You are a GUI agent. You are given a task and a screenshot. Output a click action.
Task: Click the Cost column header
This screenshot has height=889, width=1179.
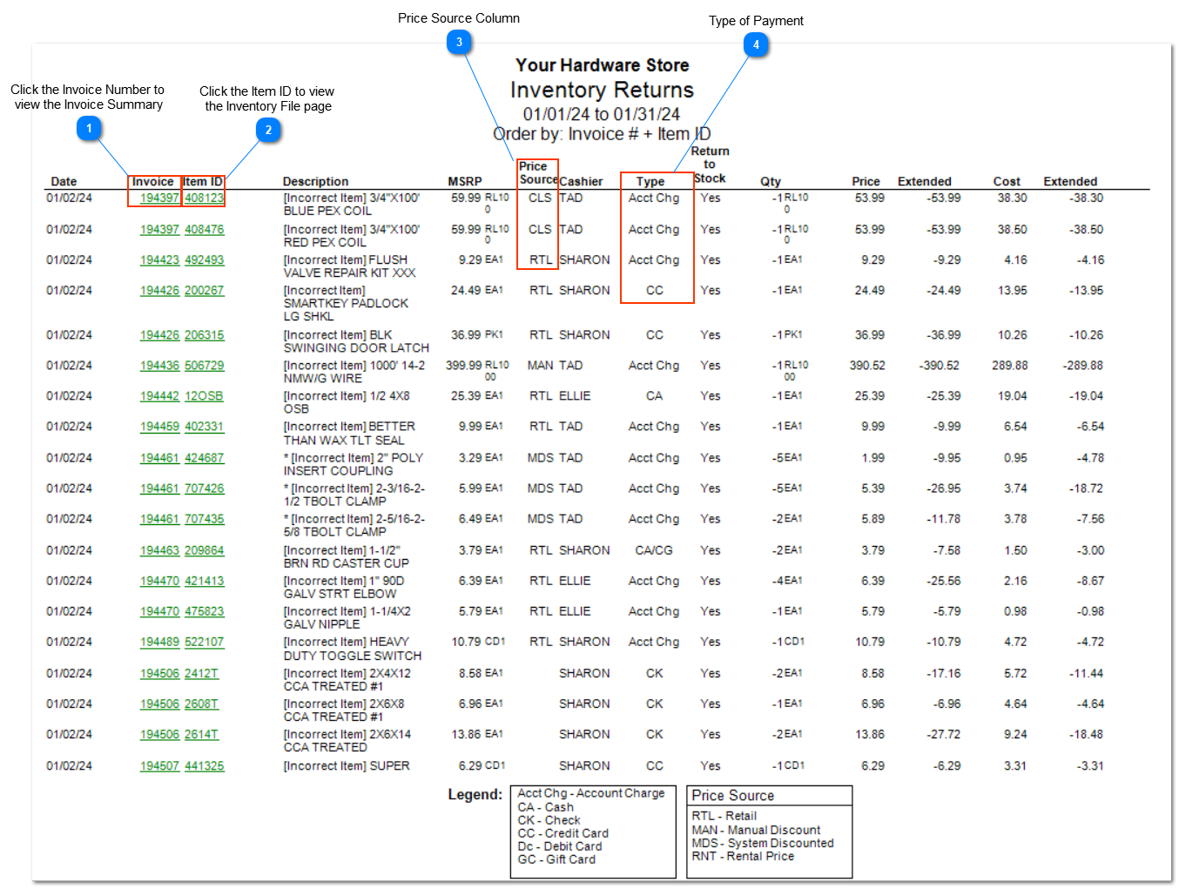[1007, 182]
